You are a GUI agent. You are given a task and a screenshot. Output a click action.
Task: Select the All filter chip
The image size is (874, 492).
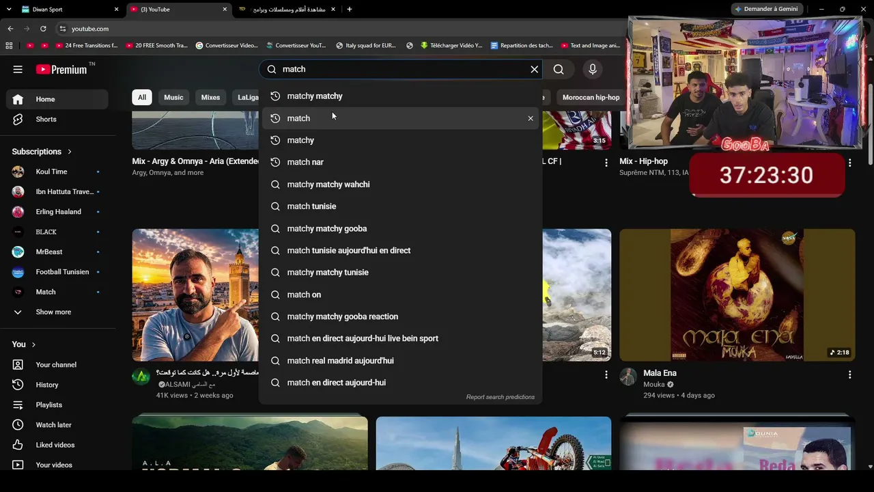tap(142, 97)
